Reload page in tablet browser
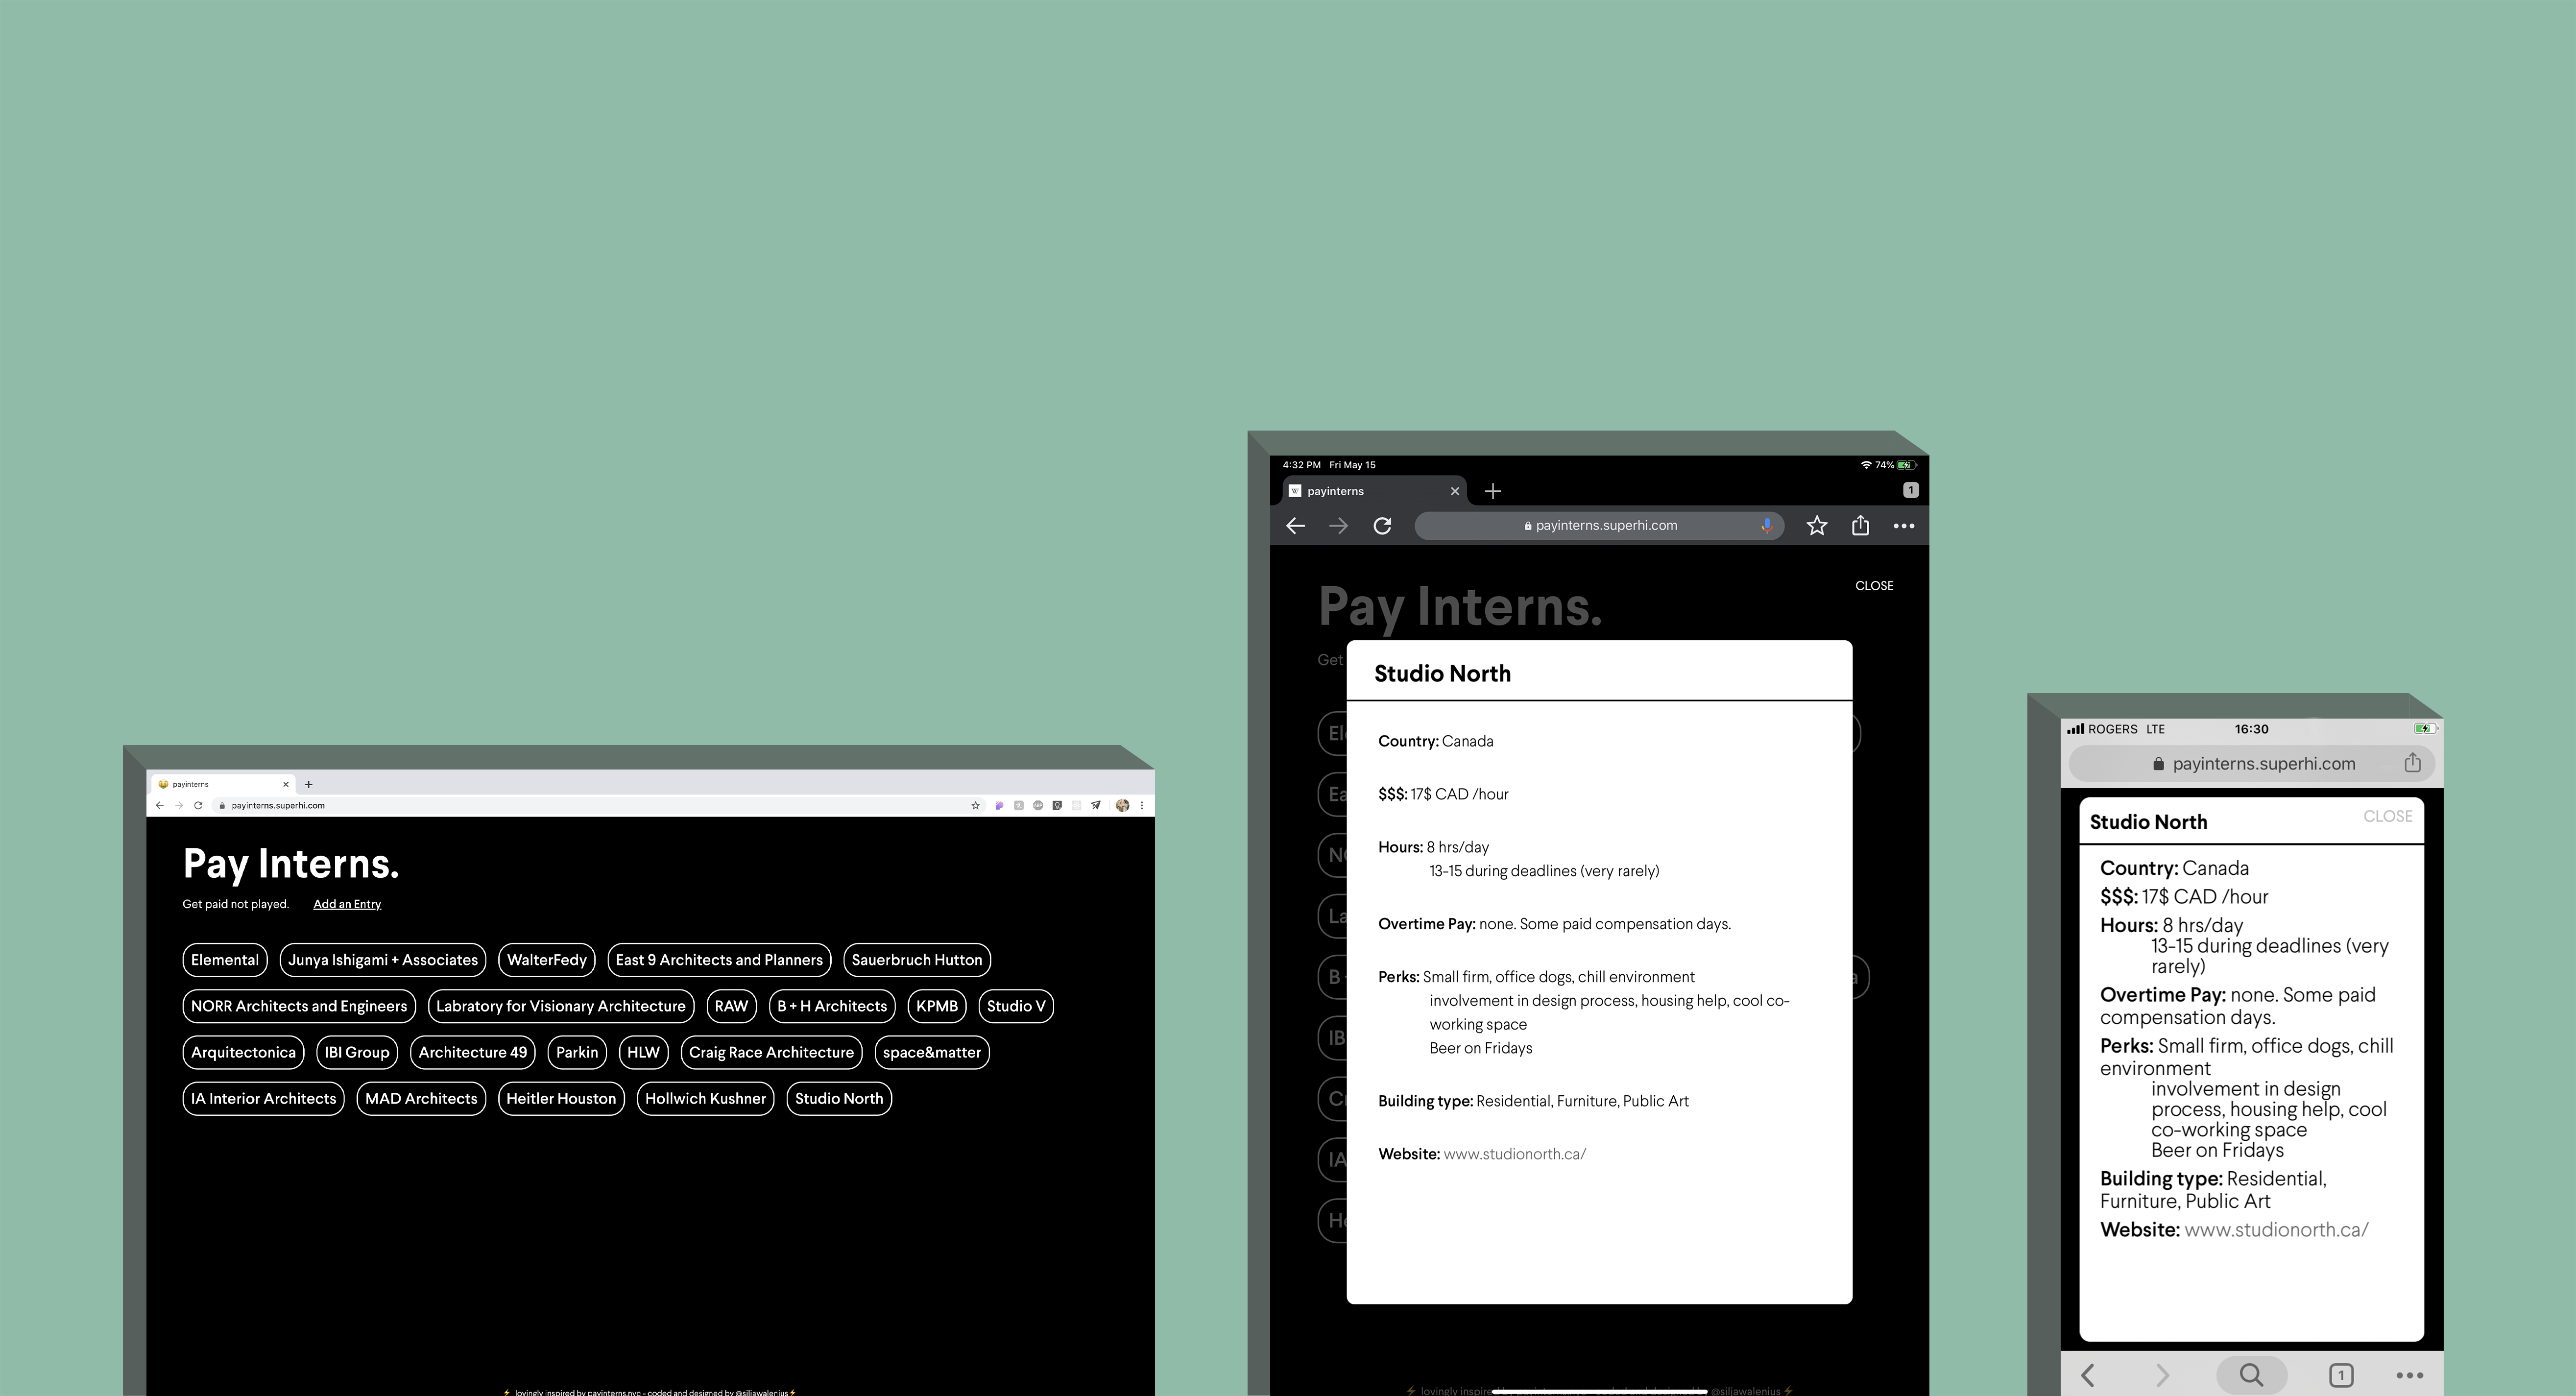This screenshot has height=1396, width=2576. 1382,526
